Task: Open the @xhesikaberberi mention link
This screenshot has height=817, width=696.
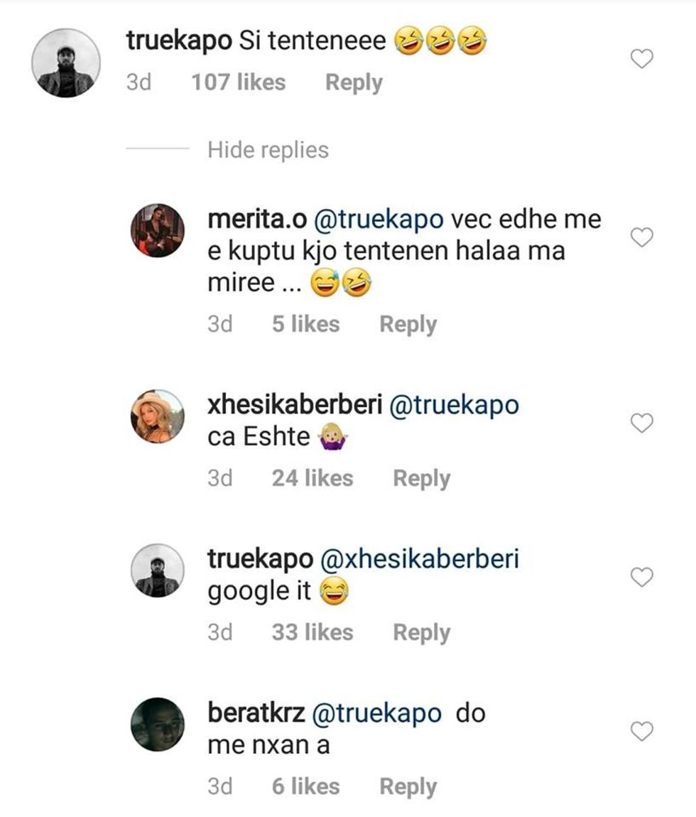Action: point(420,559)
